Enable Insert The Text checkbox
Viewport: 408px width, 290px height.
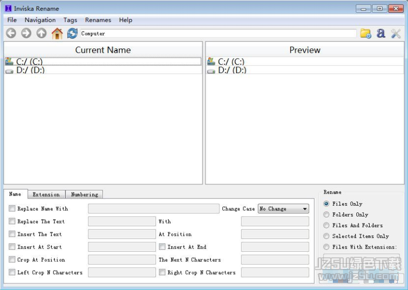coord(12,234)
